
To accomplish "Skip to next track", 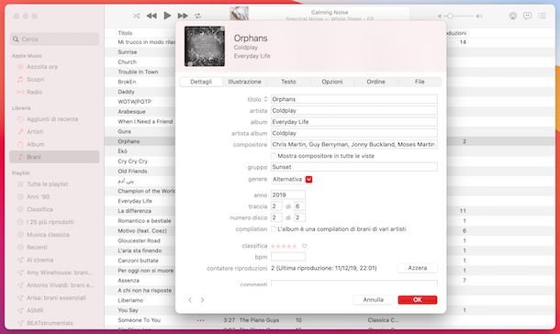I will tap(183, 16).
